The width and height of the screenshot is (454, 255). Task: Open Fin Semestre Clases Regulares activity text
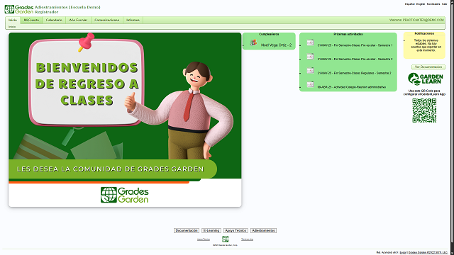(354, 73)
